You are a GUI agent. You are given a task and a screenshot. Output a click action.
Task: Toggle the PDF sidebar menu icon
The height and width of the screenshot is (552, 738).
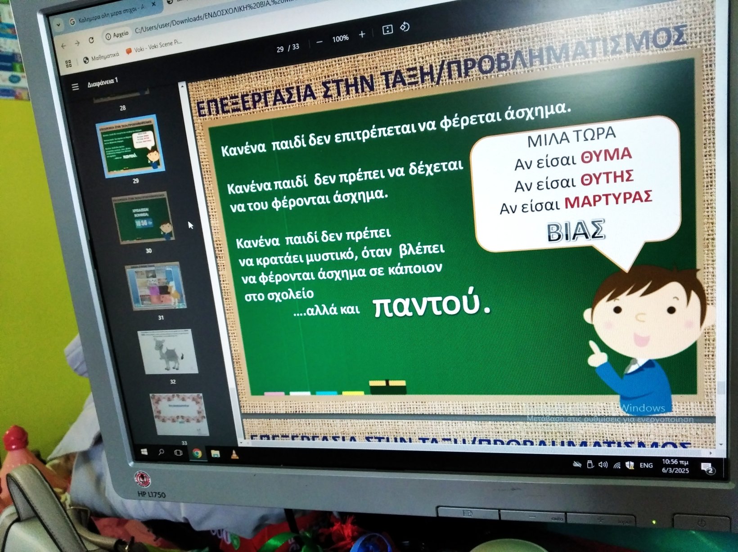[x=75, y=86]
